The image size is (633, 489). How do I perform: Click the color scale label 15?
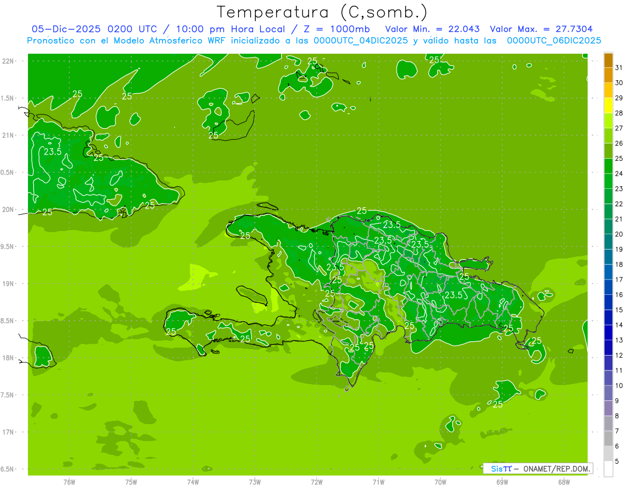619,310
